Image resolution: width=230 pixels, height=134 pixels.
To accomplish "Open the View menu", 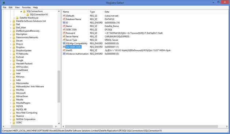I will (x=17, y=7).
